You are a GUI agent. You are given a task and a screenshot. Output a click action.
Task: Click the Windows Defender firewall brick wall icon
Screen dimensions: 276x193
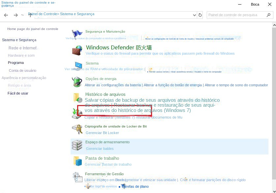[77, 50]
